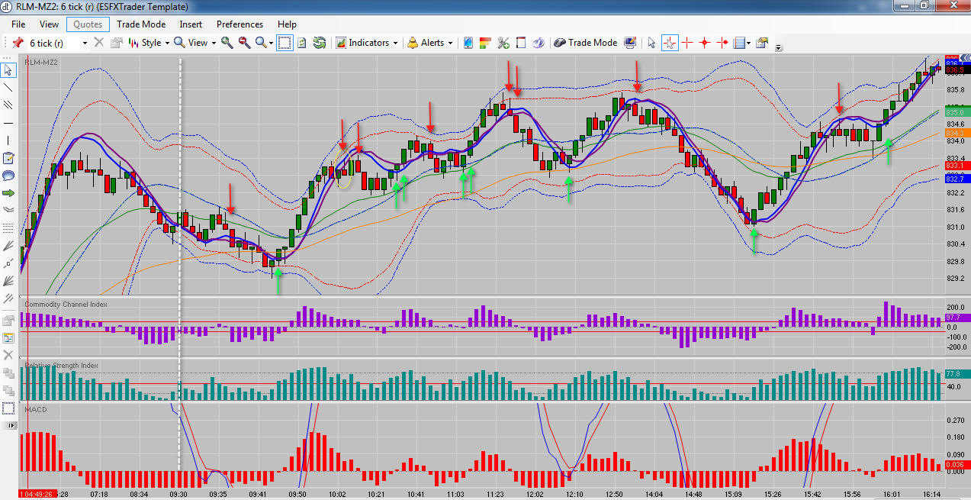Select the speech bubble comment tool
This screenshot has width=971, height=500.
[8, 176]
